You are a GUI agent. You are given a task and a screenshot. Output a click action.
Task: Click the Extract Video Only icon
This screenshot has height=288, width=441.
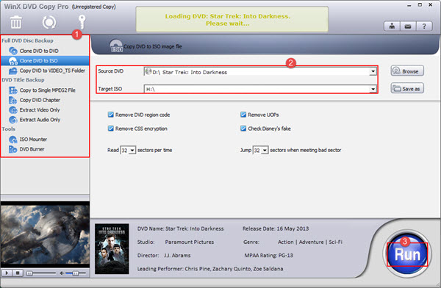pyautogui.click(x=13, y=110)
